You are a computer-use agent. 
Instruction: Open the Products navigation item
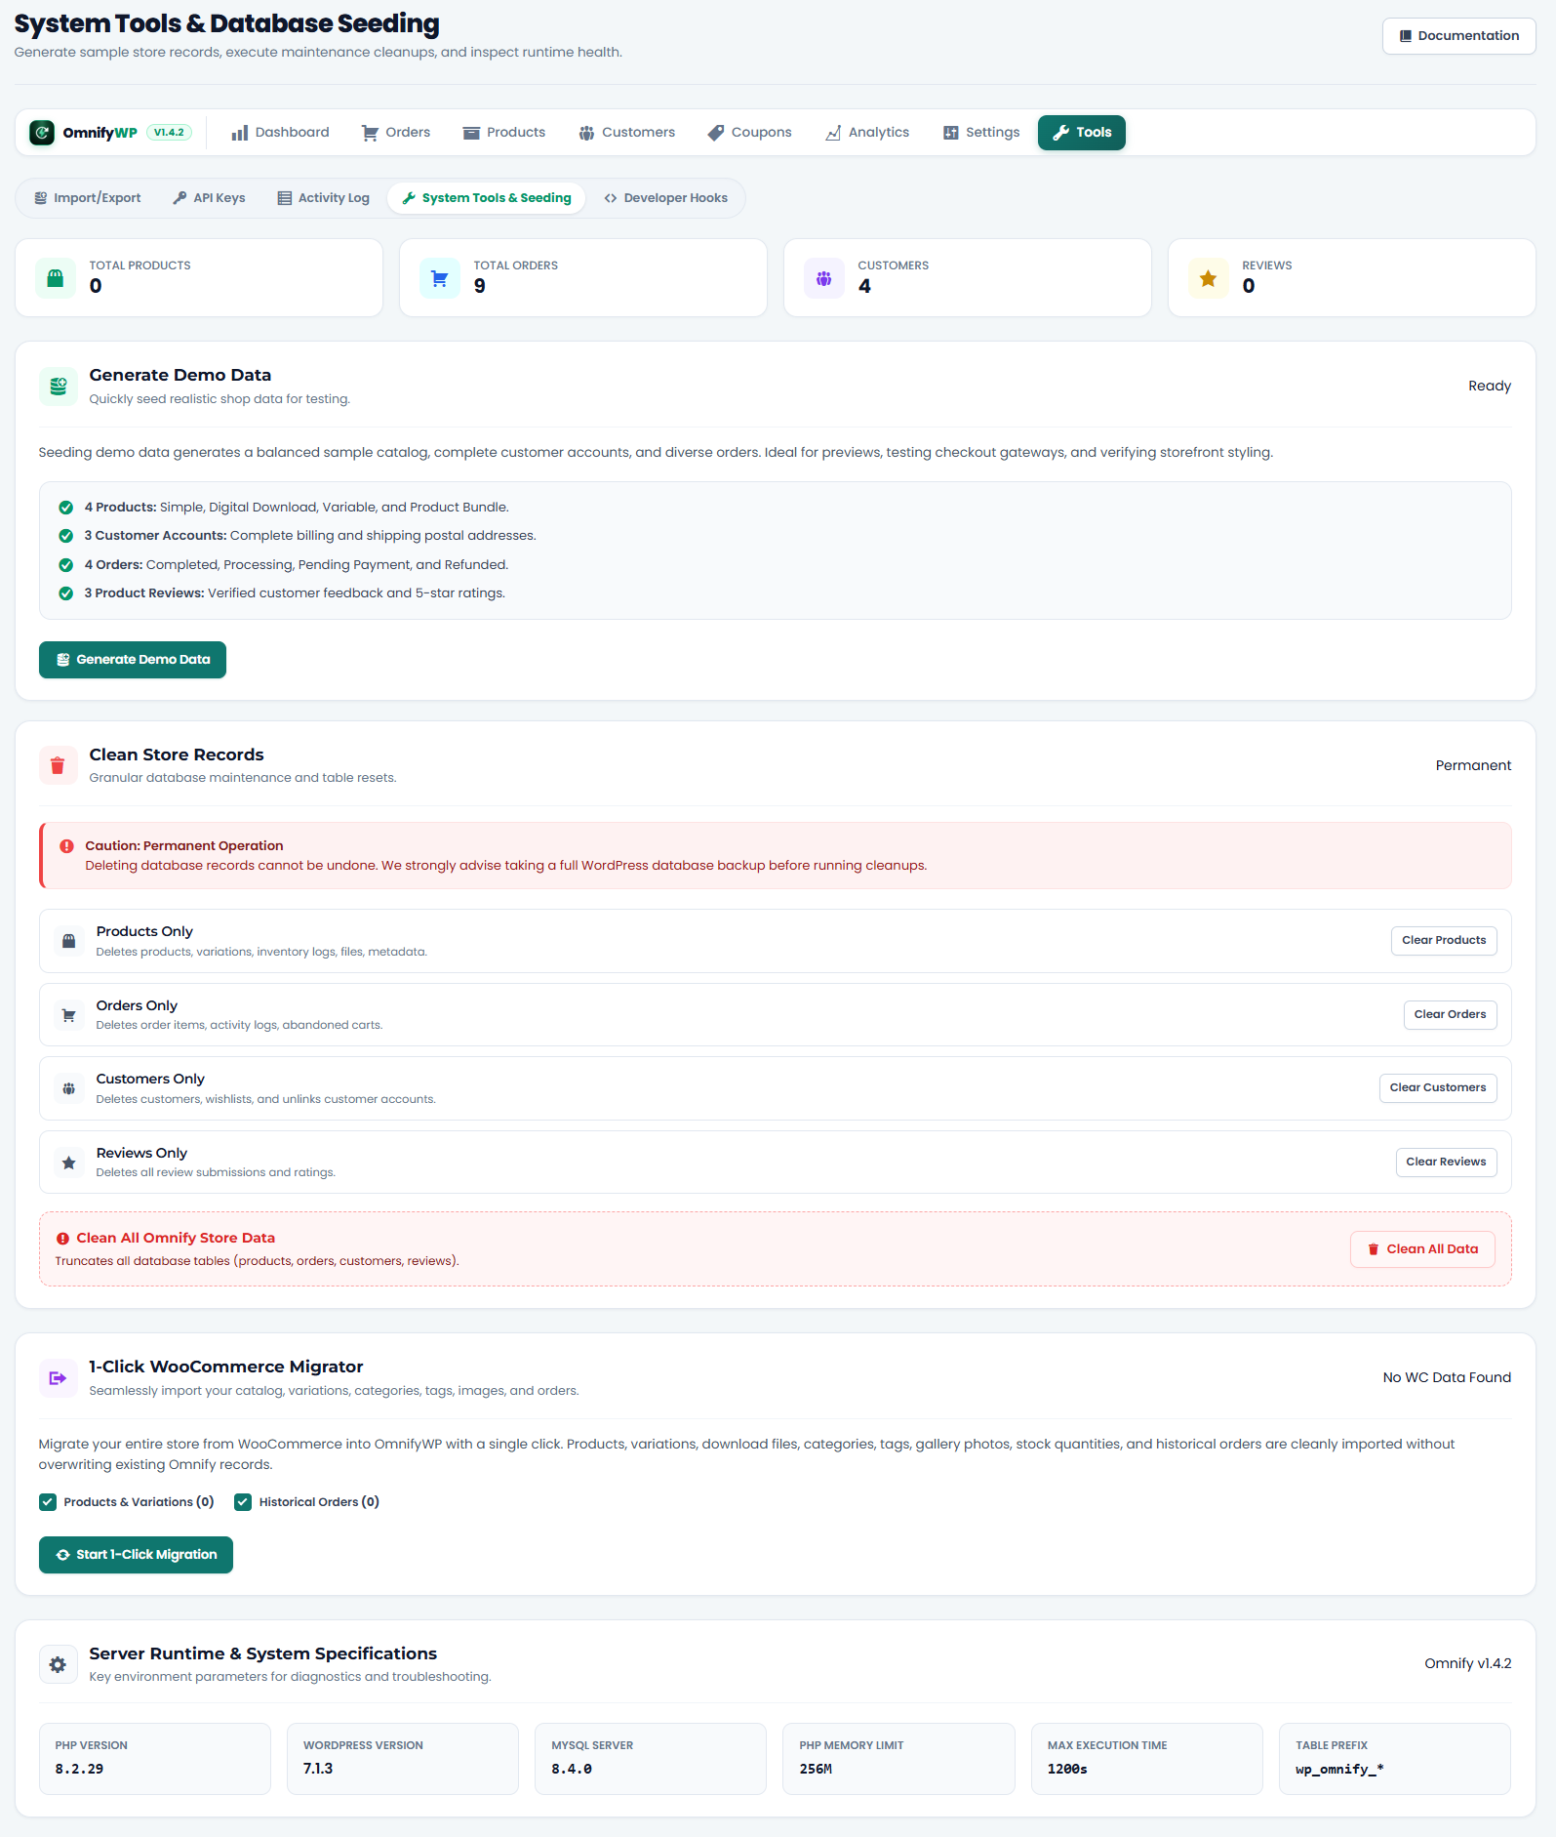[x=504, y=133]
